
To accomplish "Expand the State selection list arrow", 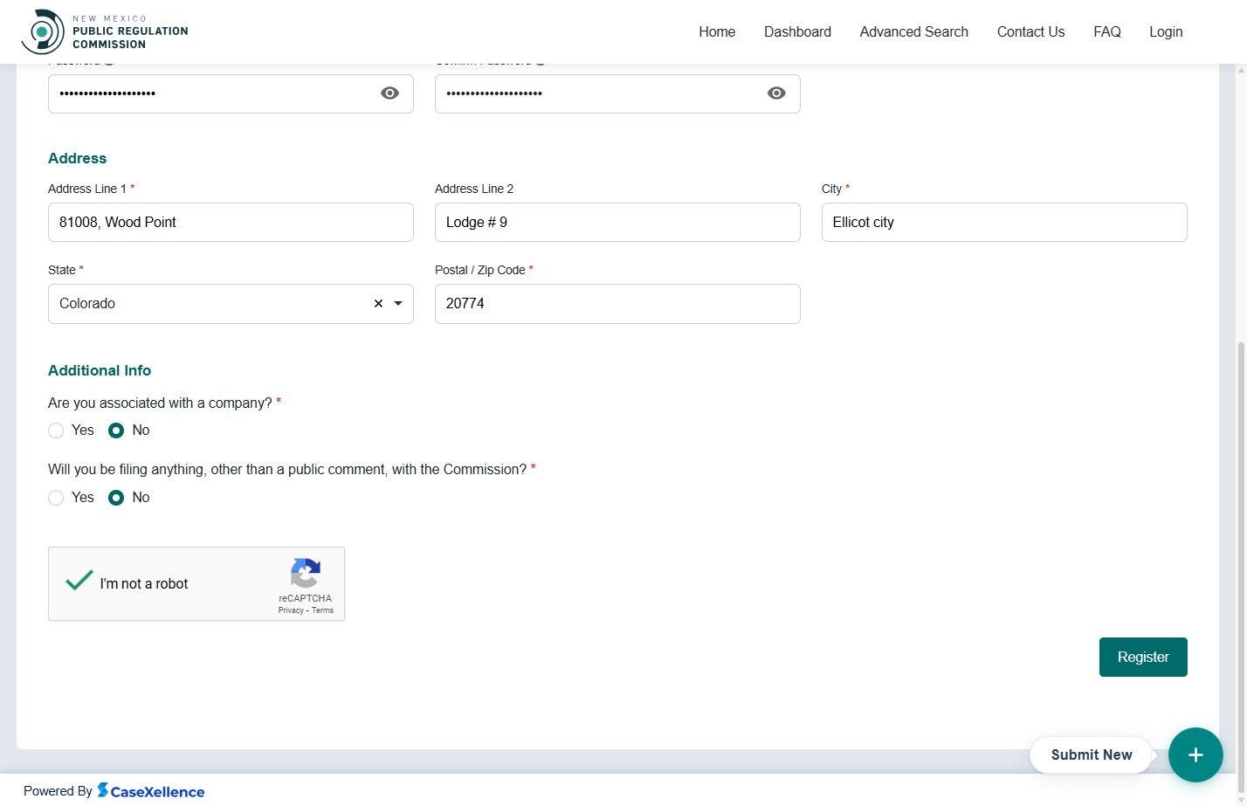I will [398, 303].
